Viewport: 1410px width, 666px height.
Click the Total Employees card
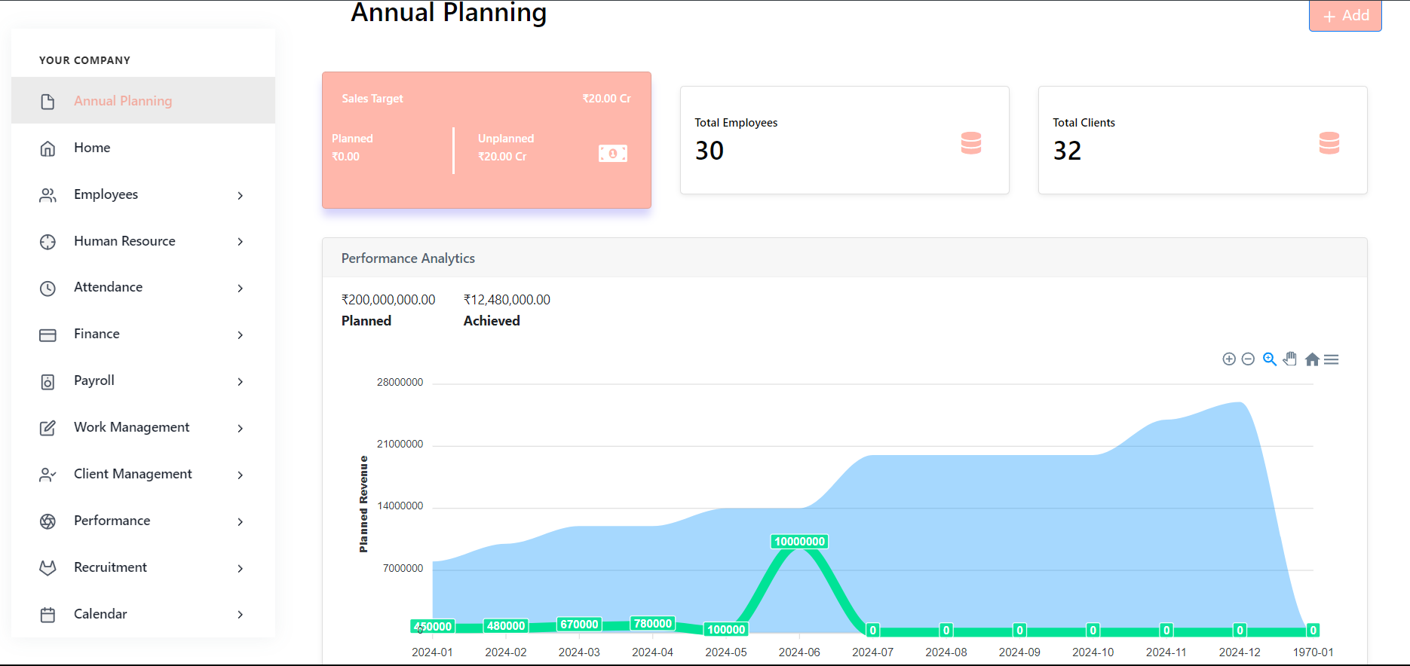844,140
